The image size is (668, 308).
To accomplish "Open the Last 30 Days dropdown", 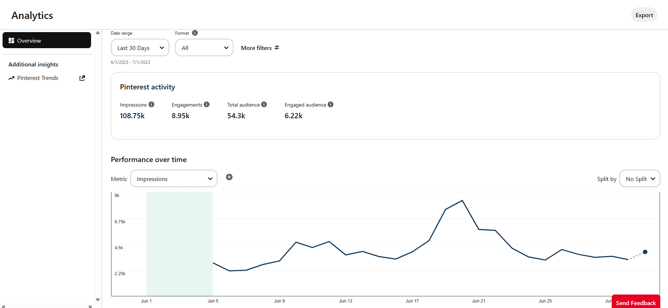I will [140, 48].
